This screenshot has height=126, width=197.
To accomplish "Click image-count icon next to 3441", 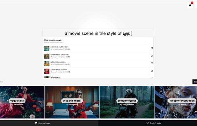I will point(69,64).
